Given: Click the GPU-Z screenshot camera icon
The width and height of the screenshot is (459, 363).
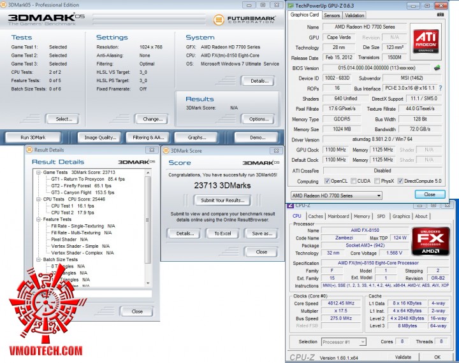Looking at the screenshot, I should pos(441,15).
